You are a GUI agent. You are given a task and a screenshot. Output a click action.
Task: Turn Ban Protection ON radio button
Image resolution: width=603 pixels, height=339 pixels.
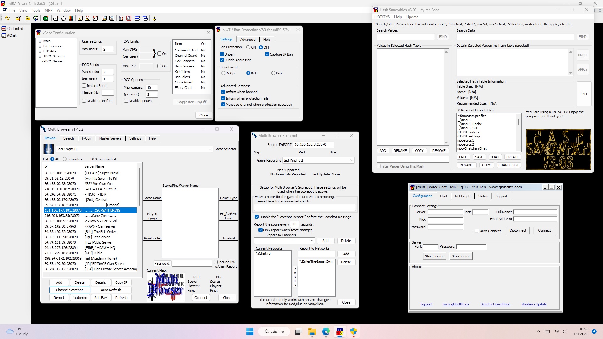pos(248,47)
